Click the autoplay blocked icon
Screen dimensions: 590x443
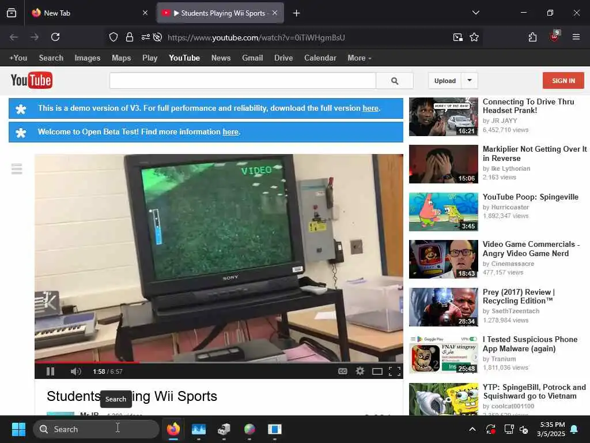tap(158, 37)
